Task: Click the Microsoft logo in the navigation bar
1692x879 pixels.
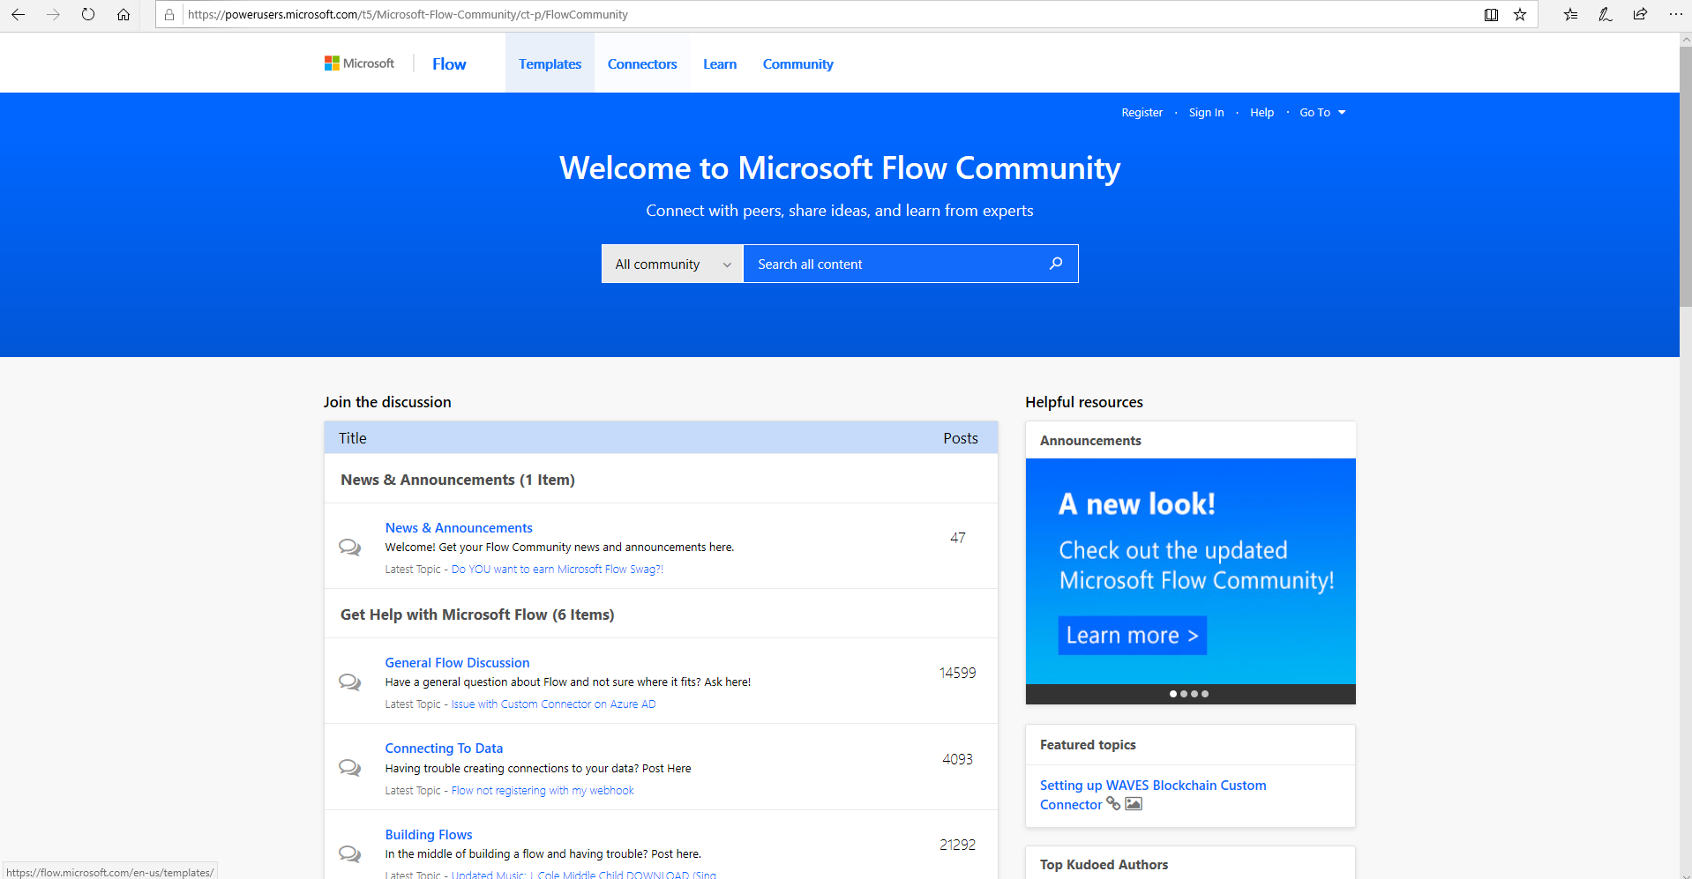Action: pos(358,63)
